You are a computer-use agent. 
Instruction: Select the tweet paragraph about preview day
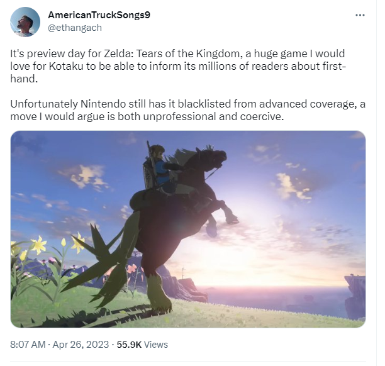(x=178, y=66)
